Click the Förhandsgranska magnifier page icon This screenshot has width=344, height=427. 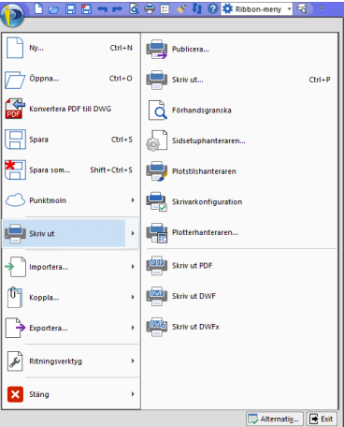157,110
